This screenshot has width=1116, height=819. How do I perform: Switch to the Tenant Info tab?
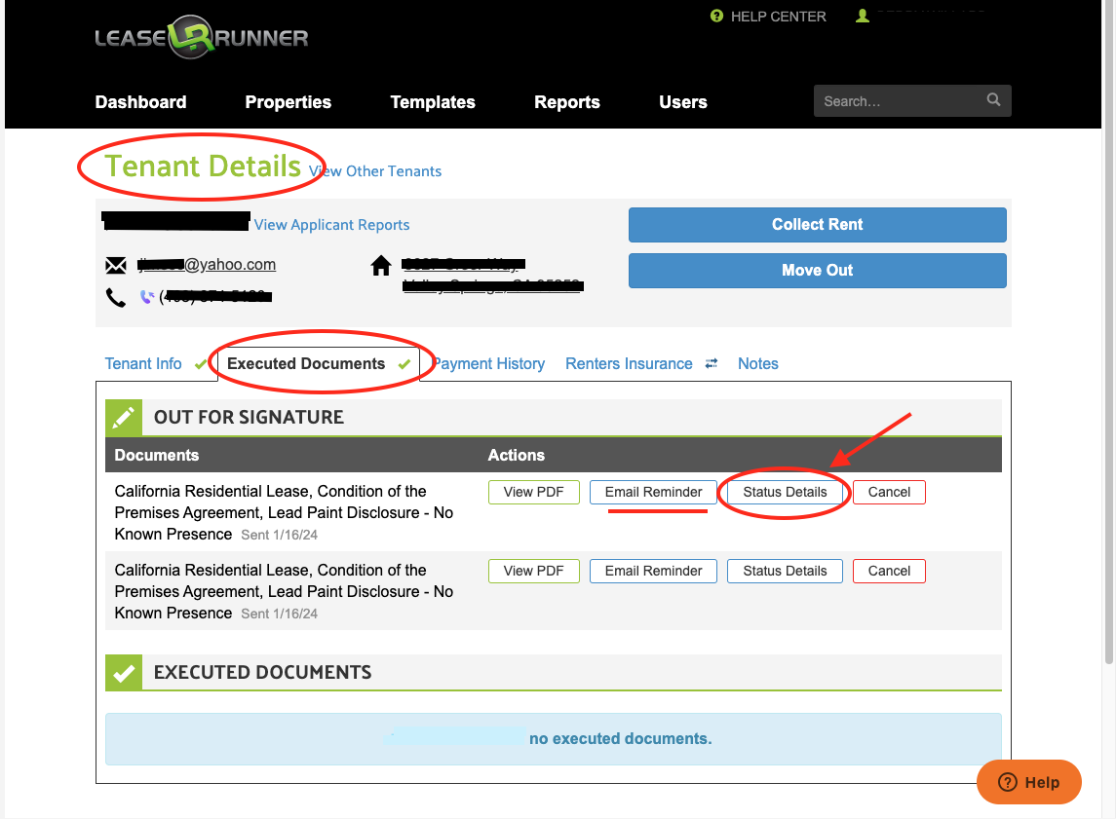(x=143, y=364)
